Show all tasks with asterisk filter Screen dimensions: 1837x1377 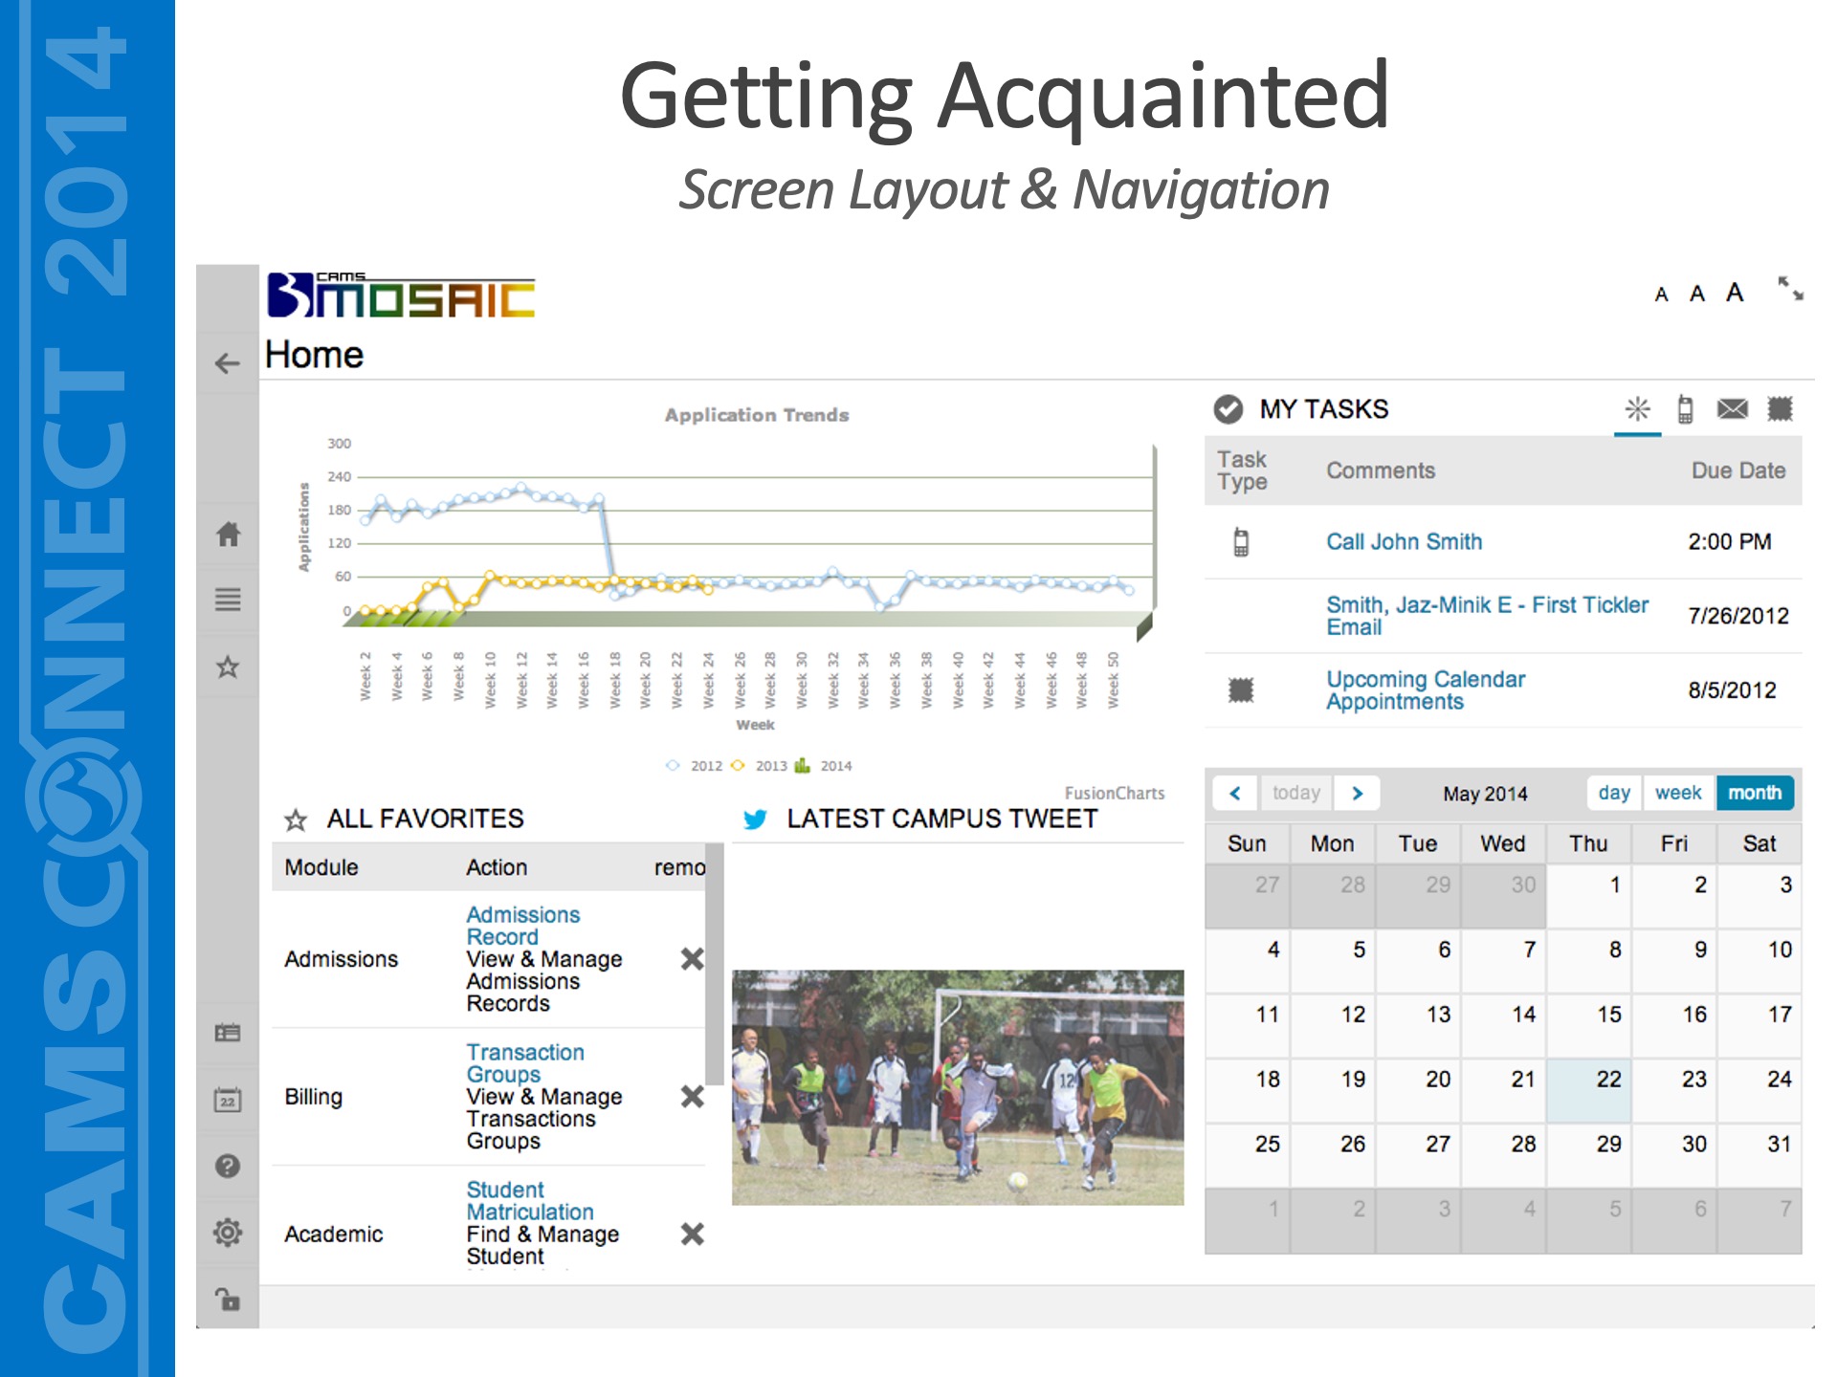(1637, 409)
